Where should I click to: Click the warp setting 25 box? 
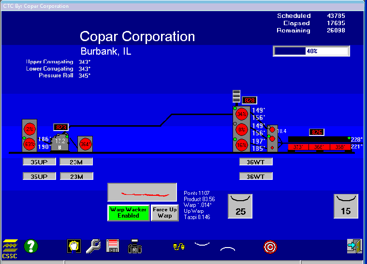tap(240, 206)
